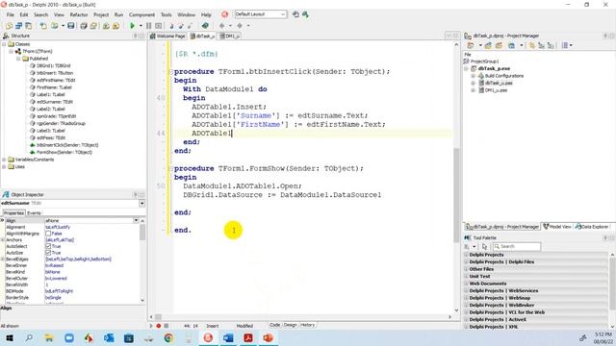Open the Refactor menu

click(x=79, y=14)
